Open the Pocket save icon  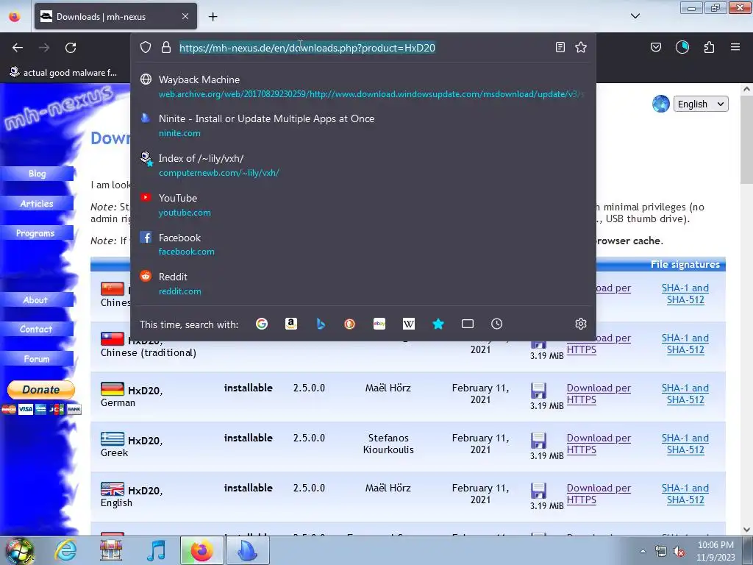(x=655, y=47)
